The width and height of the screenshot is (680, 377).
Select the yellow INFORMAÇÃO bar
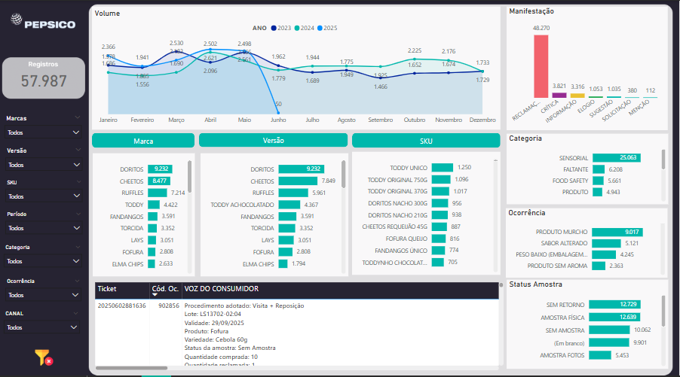[x=577, y=96]
